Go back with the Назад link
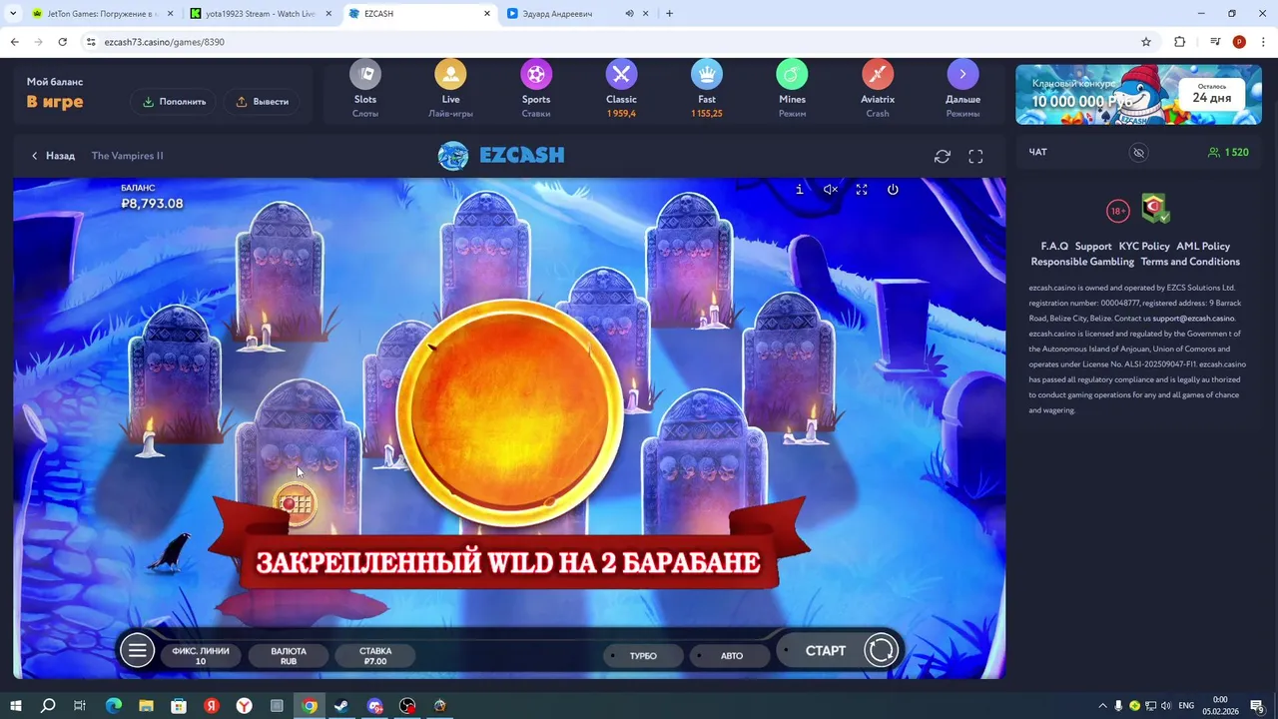This screenshot has width=1278, height=719. point(53,156)
